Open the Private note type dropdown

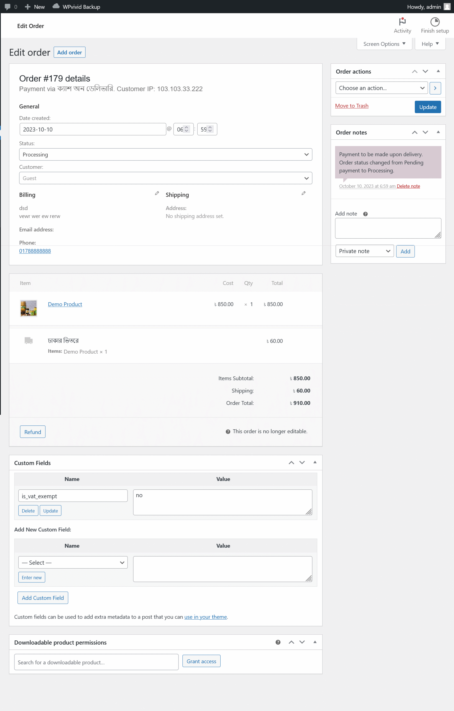point(364,251)
